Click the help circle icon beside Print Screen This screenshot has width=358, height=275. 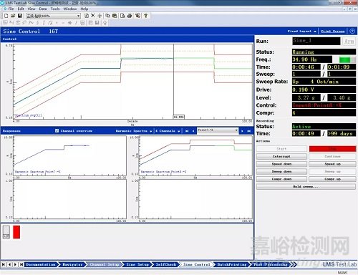(352, 32)
